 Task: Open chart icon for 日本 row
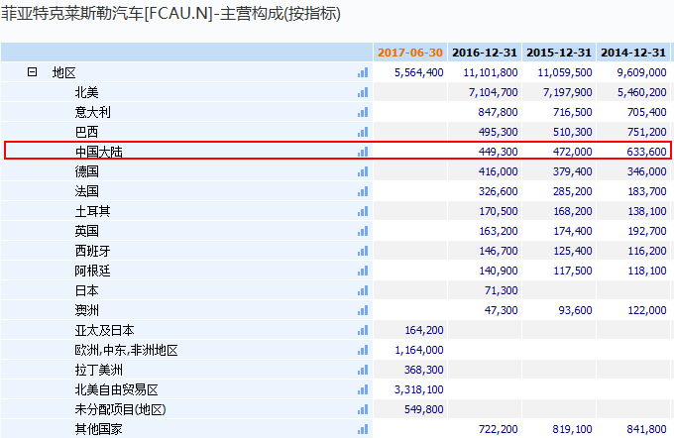coord(363,290)
